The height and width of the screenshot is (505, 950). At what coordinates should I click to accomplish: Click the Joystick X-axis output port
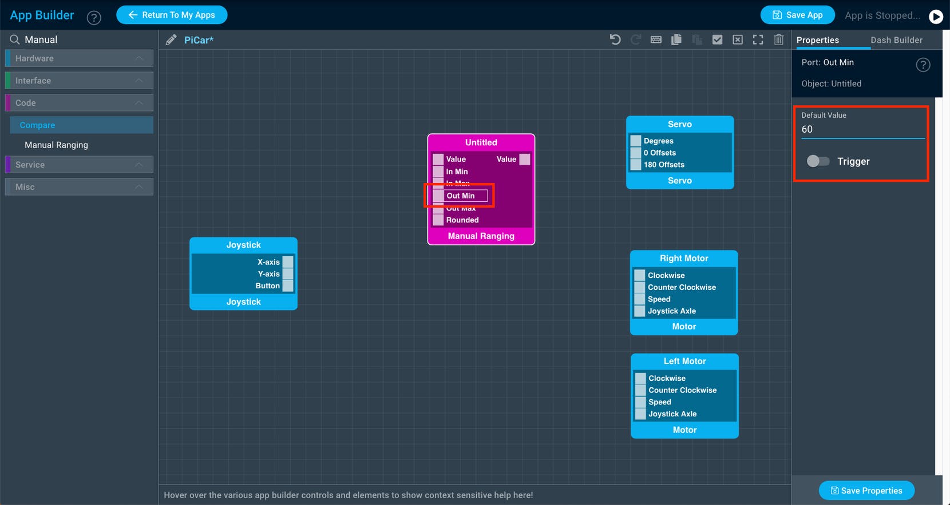coord(288,262)
